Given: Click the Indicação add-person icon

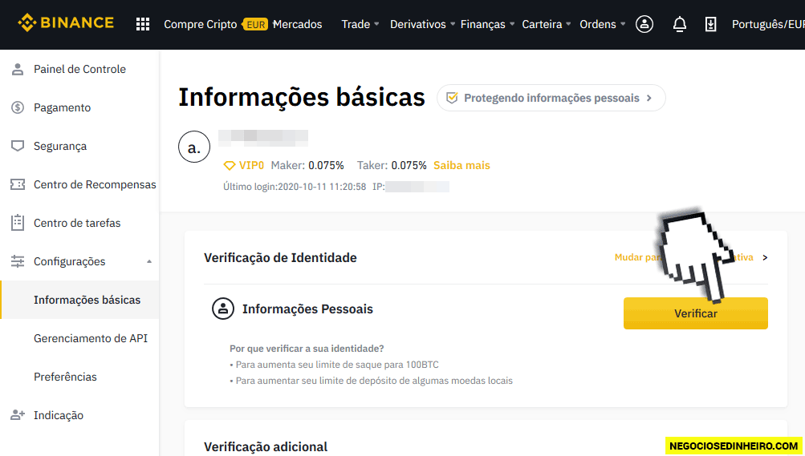Looking at the screenshot, I should [18, 415].
